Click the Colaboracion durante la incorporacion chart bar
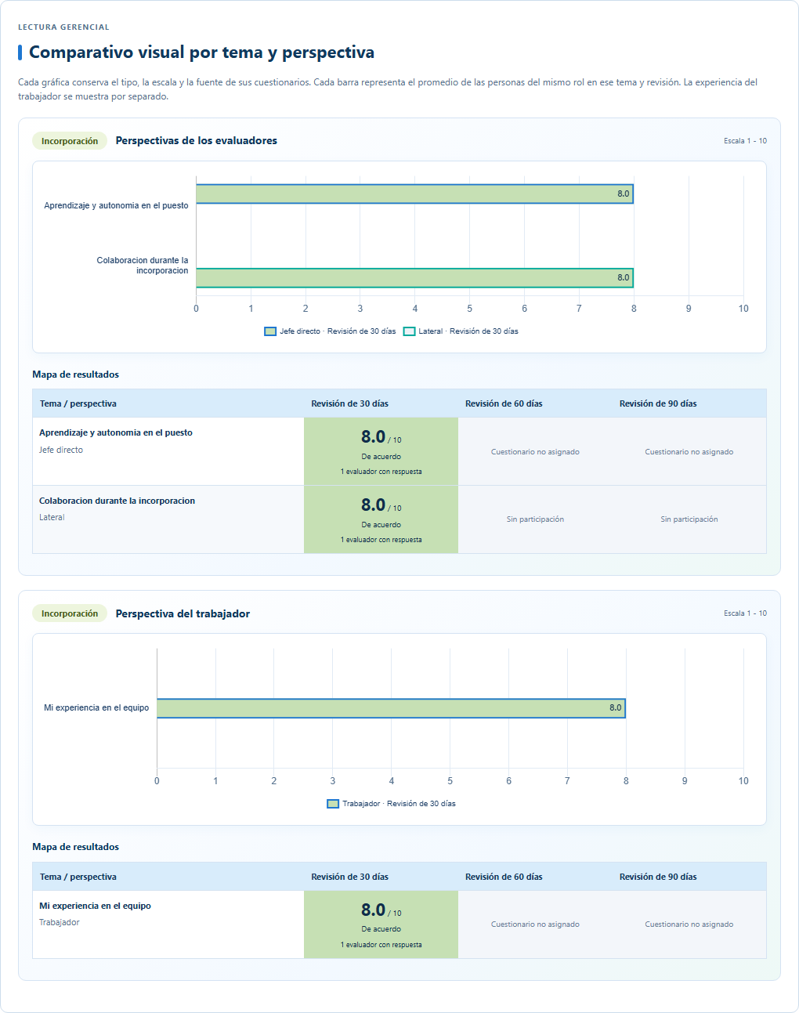The width and height of the screenshot is (799, 1013). click(x=414, y=277)
